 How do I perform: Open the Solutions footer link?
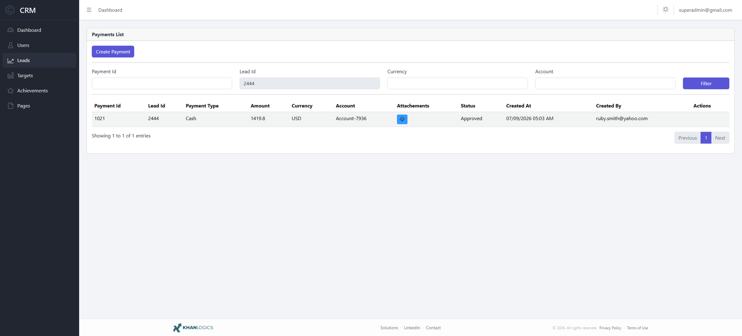pos(389,328)
